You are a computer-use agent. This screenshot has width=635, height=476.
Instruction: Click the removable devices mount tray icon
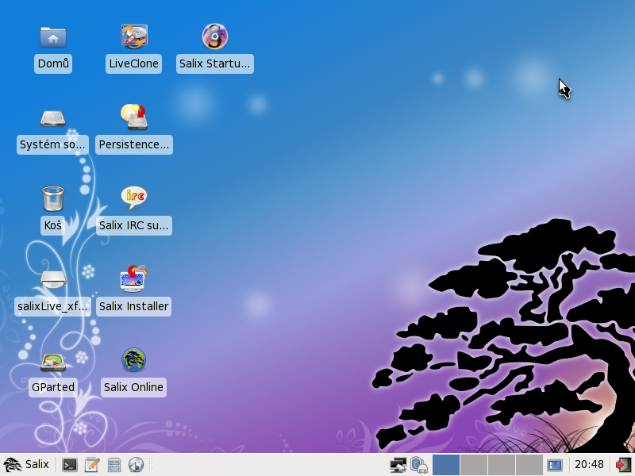(419, 465)
